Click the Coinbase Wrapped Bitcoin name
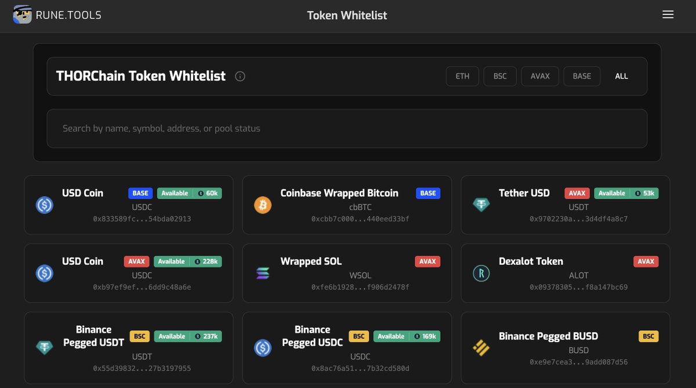This screenshot has height=388, width=696. [339, 193]
